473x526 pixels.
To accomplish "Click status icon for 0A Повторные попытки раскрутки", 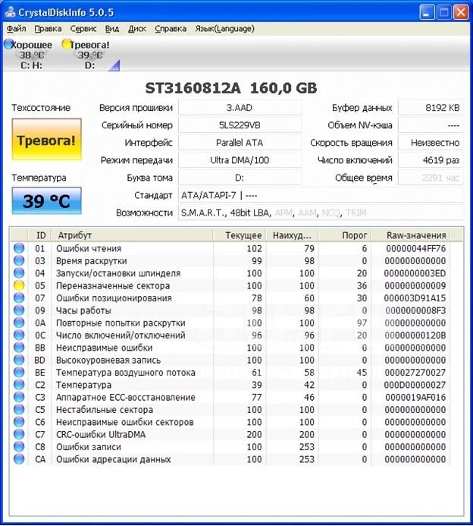I will tap(19, 323).
